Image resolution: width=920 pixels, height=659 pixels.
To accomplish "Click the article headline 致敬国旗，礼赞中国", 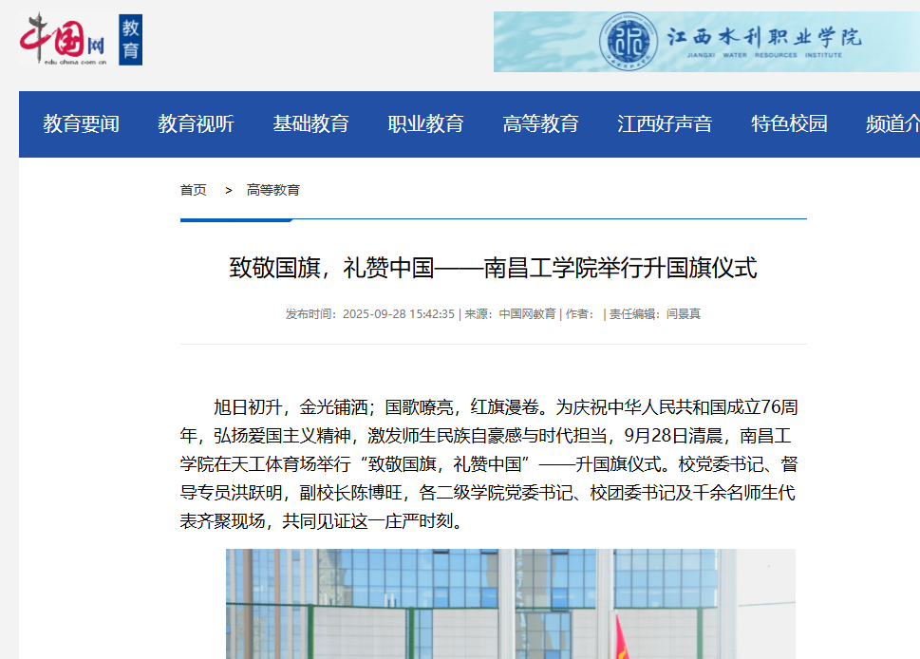I will point(493,268).
